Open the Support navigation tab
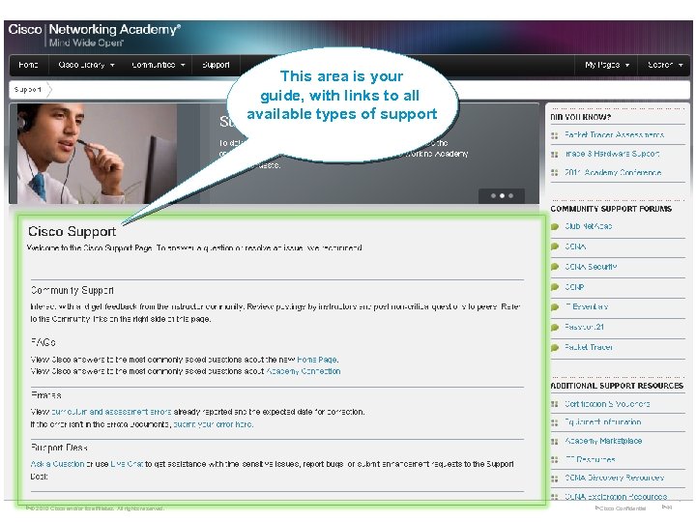The image size is (696, 522). [216, 65]
